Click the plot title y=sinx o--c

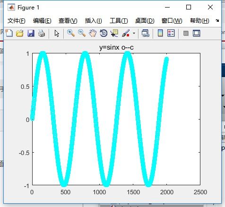(x=116, y=47)
